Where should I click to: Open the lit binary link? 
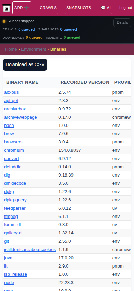(6, 266)
